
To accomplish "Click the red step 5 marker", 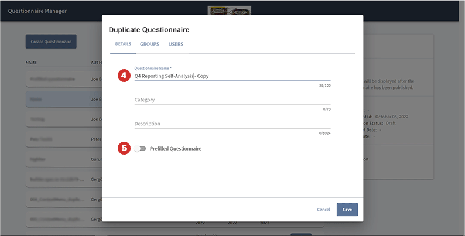I will (124, 148).
